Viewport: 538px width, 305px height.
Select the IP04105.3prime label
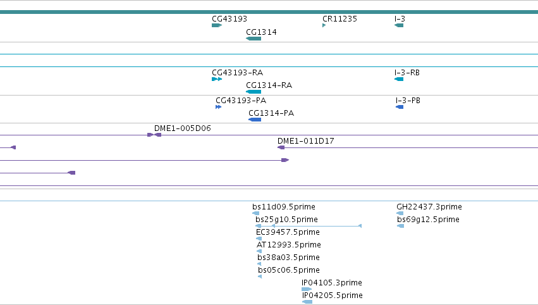click(x=332, y=283)
